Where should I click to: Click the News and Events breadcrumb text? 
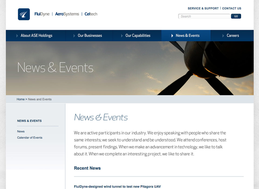click(40, 99)
